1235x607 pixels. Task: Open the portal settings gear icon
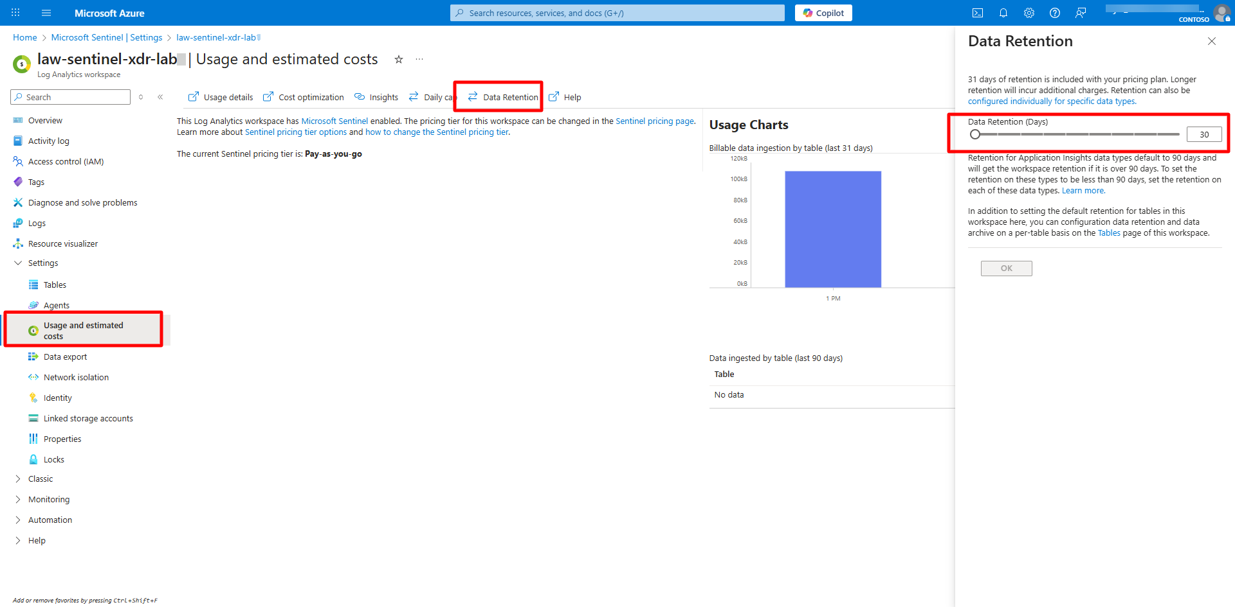pos(1029,13)
